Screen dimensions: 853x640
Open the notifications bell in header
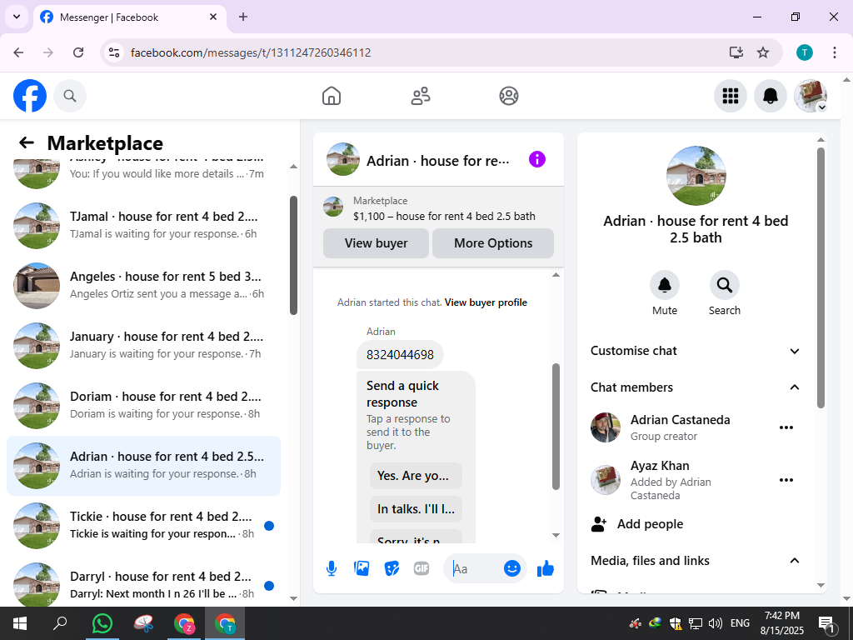click(x=771, y=96)
